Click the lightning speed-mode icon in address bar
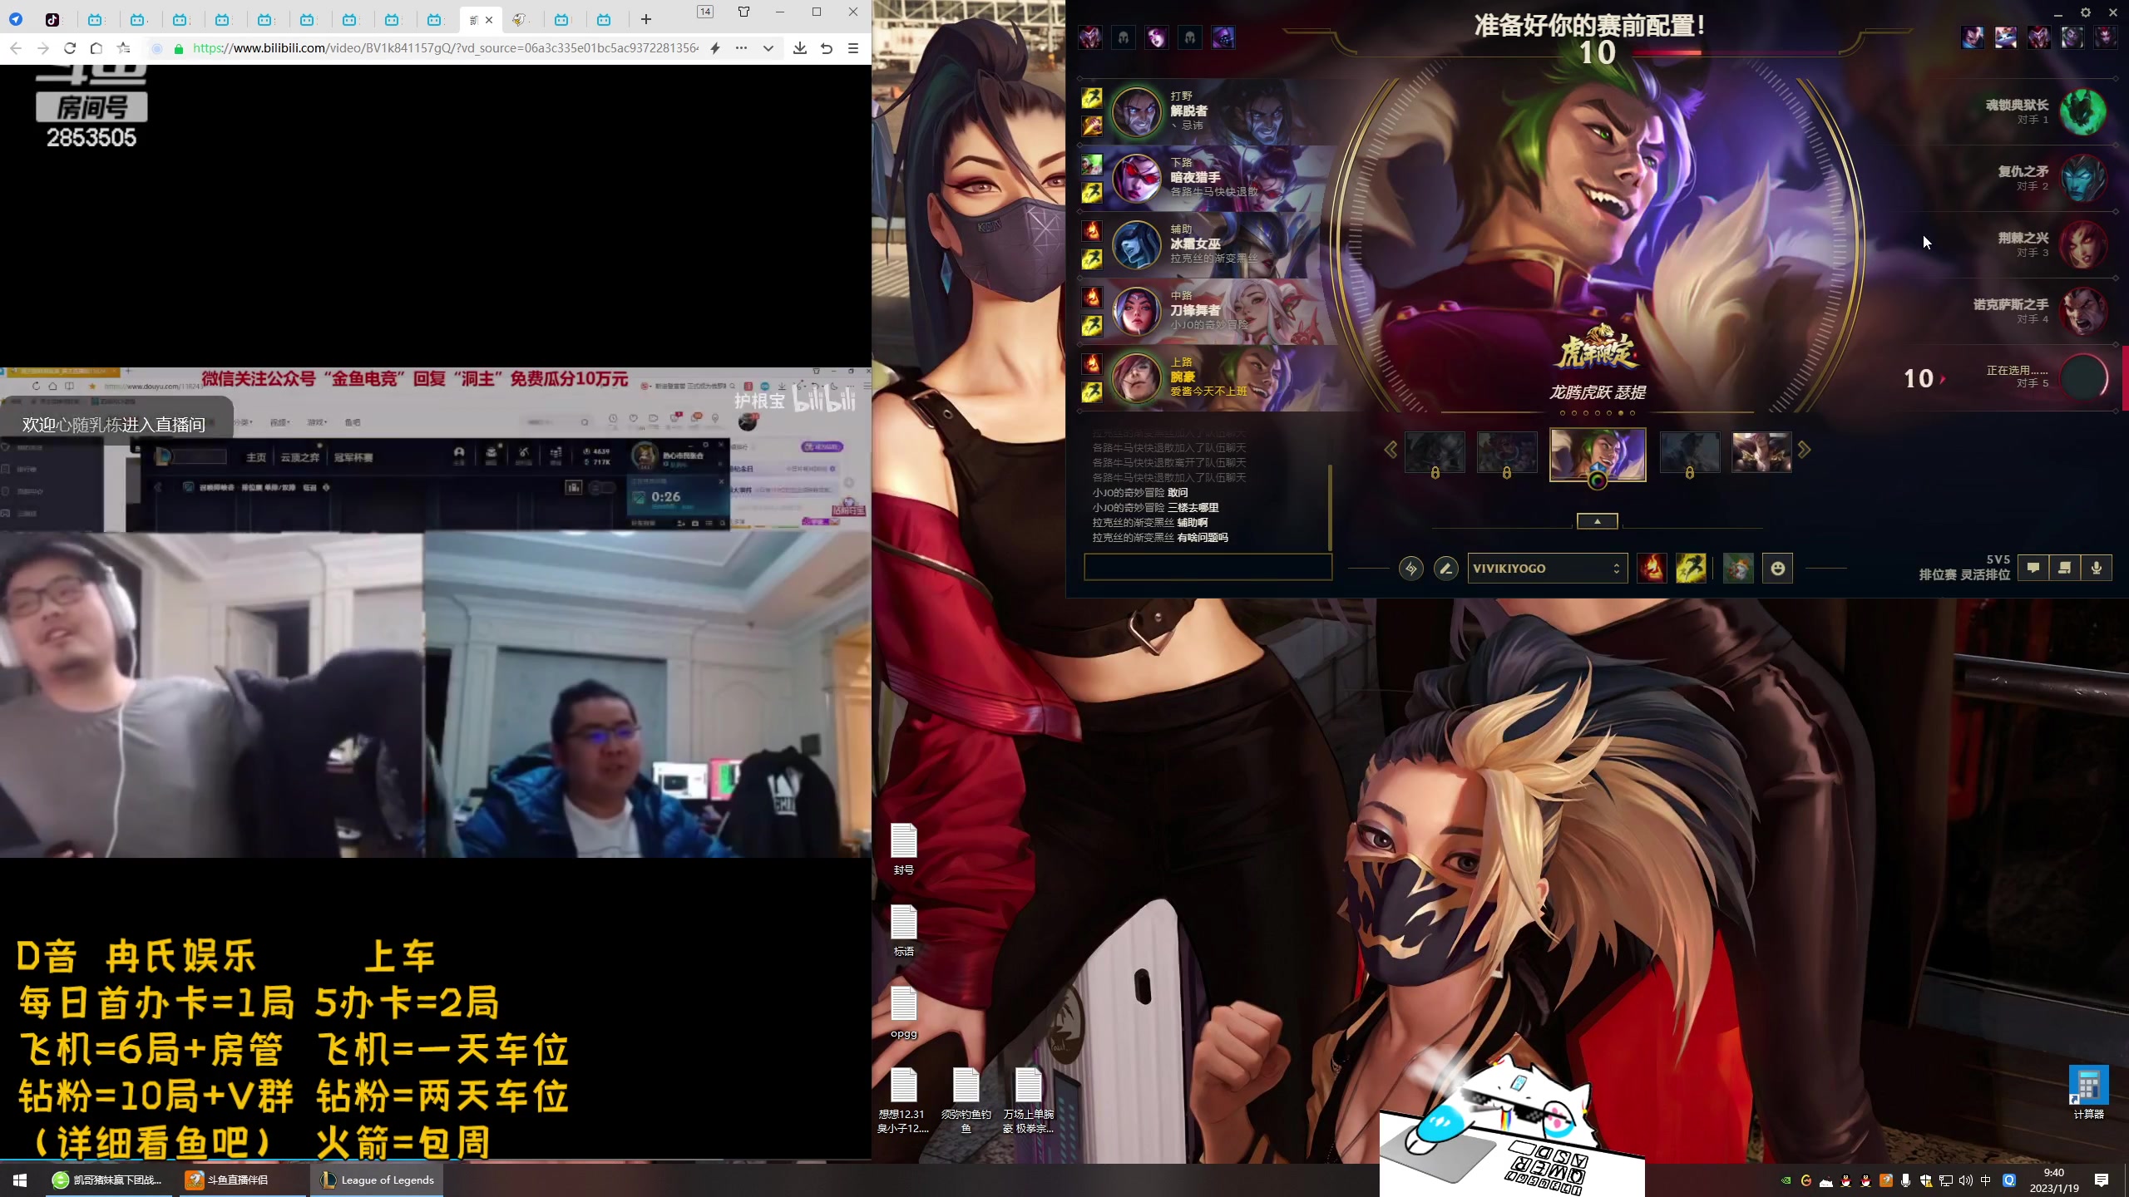This screenshot has width=2129, height=1197. (715, 48)
